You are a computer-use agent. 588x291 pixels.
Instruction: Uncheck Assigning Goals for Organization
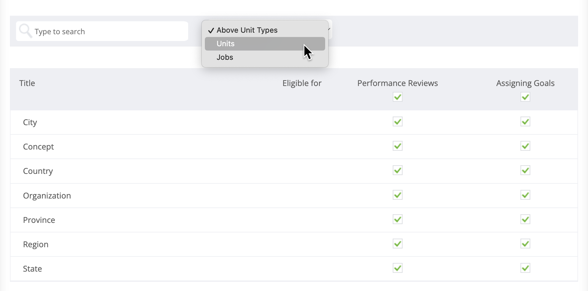[x=525, y=195]
